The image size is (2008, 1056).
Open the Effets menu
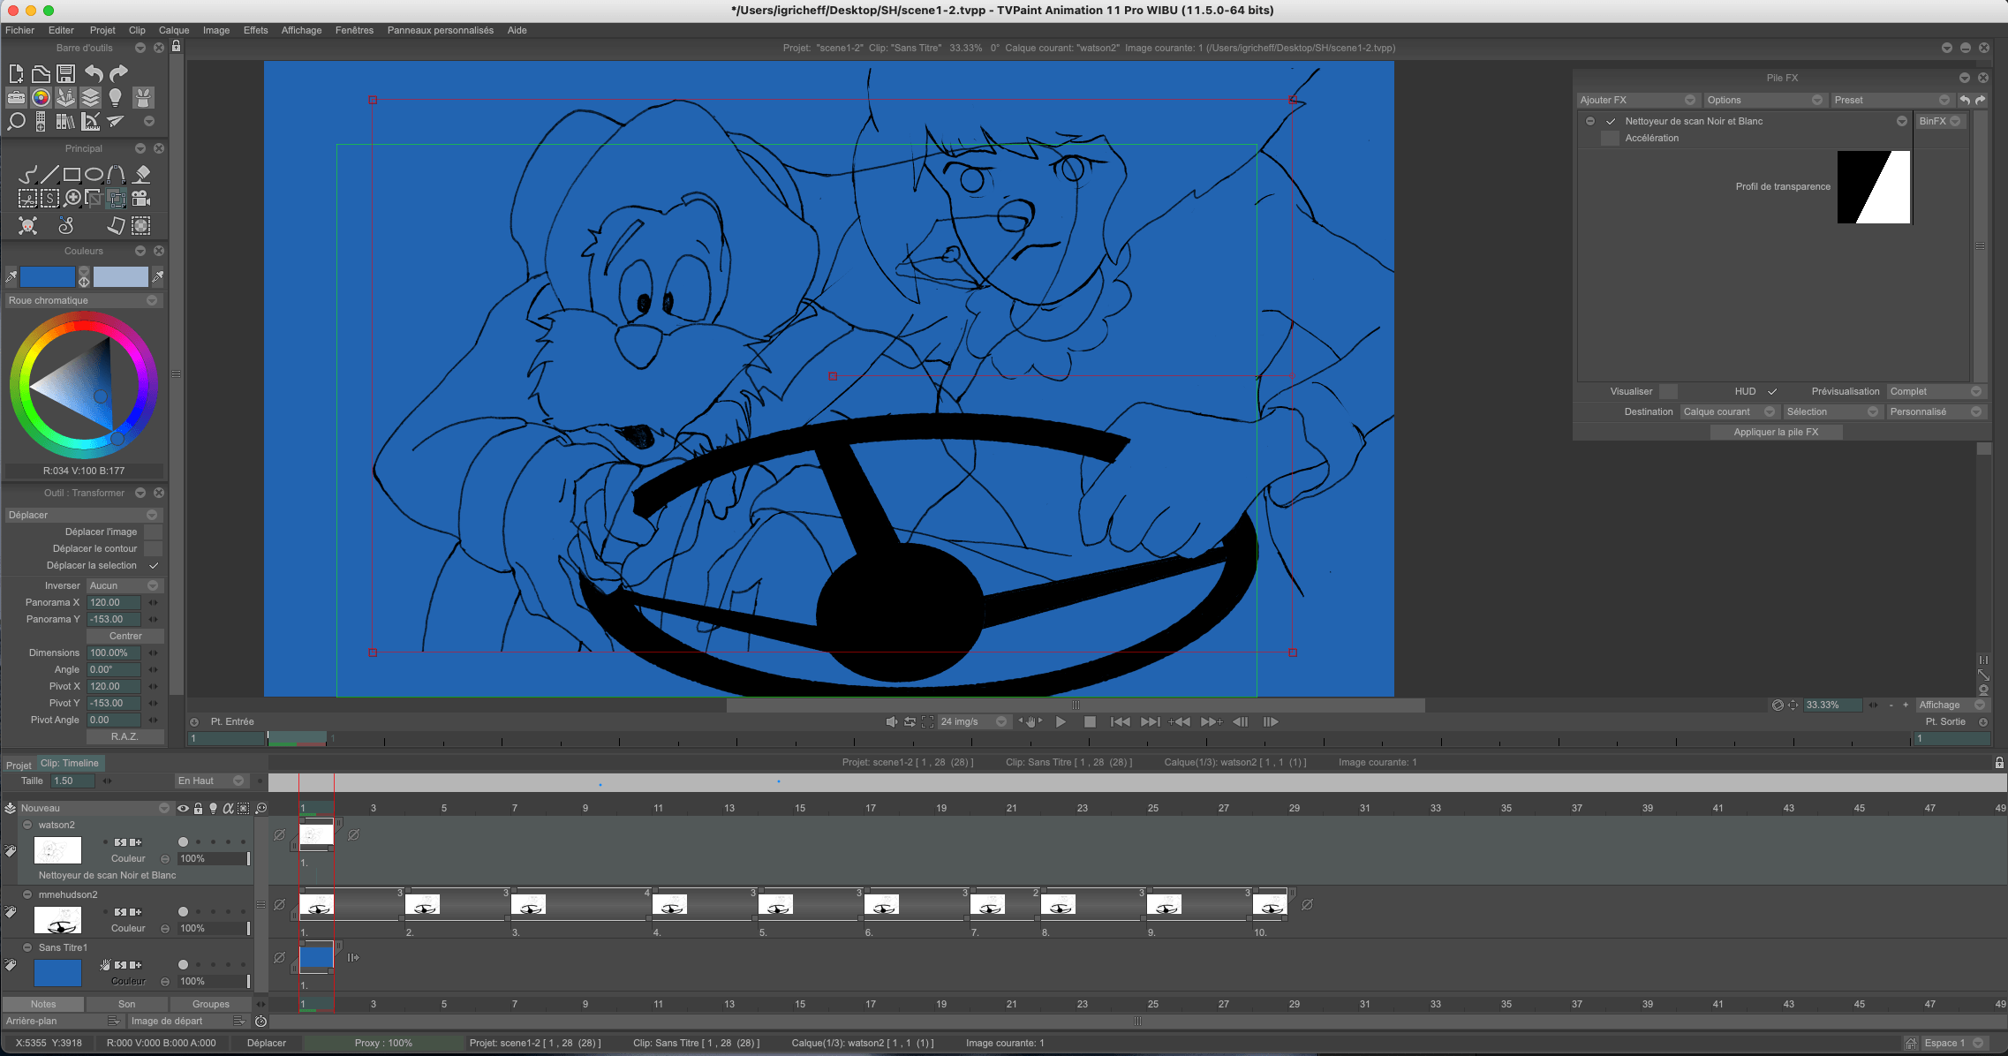point(256,30)
